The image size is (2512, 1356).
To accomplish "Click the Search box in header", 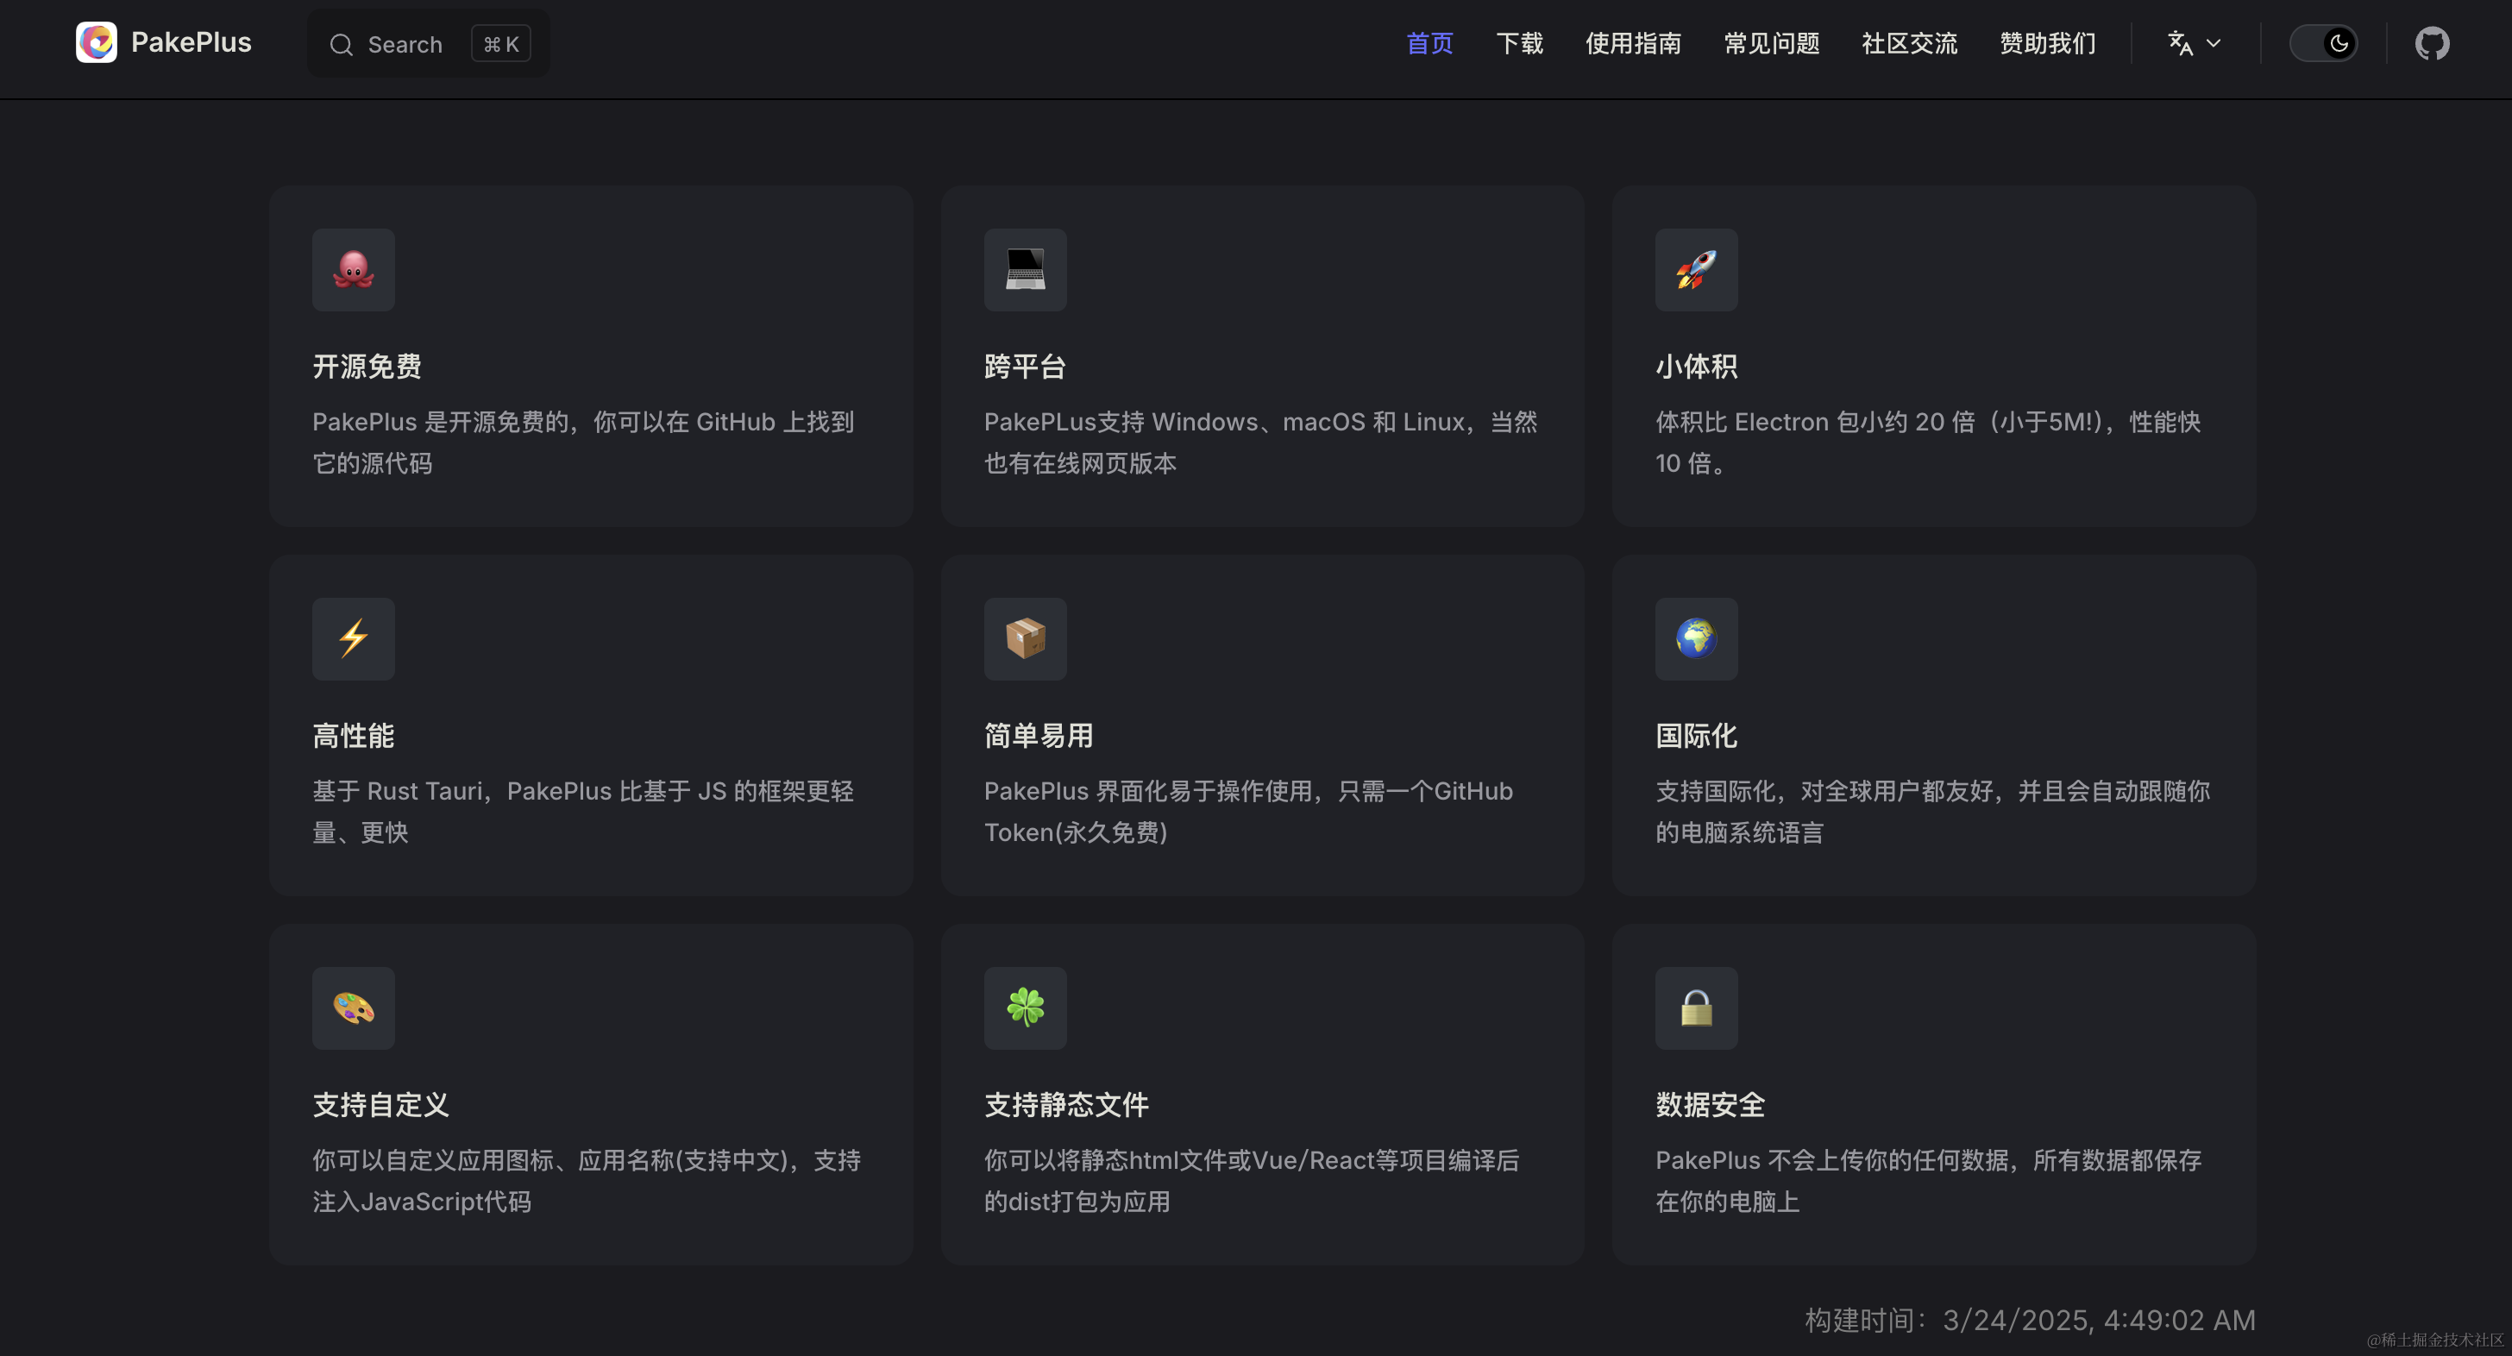I will click(x=429, y=44).
